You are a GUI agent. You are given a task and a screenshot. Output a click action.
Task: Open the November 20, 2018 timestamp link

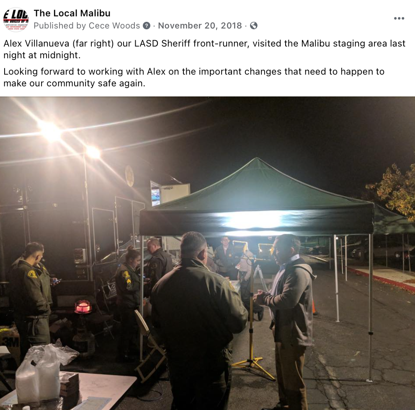point(200,26)
